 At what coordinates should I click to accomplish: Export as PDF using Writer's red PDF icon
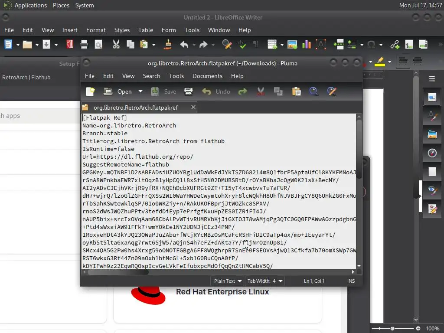click(x=70, y=45)
